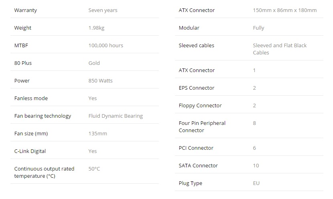Click the "150mm x 86mm x 180mm" dimensions
The height and width of the screenshot is (199, 333).
click(x=284, y=10)
